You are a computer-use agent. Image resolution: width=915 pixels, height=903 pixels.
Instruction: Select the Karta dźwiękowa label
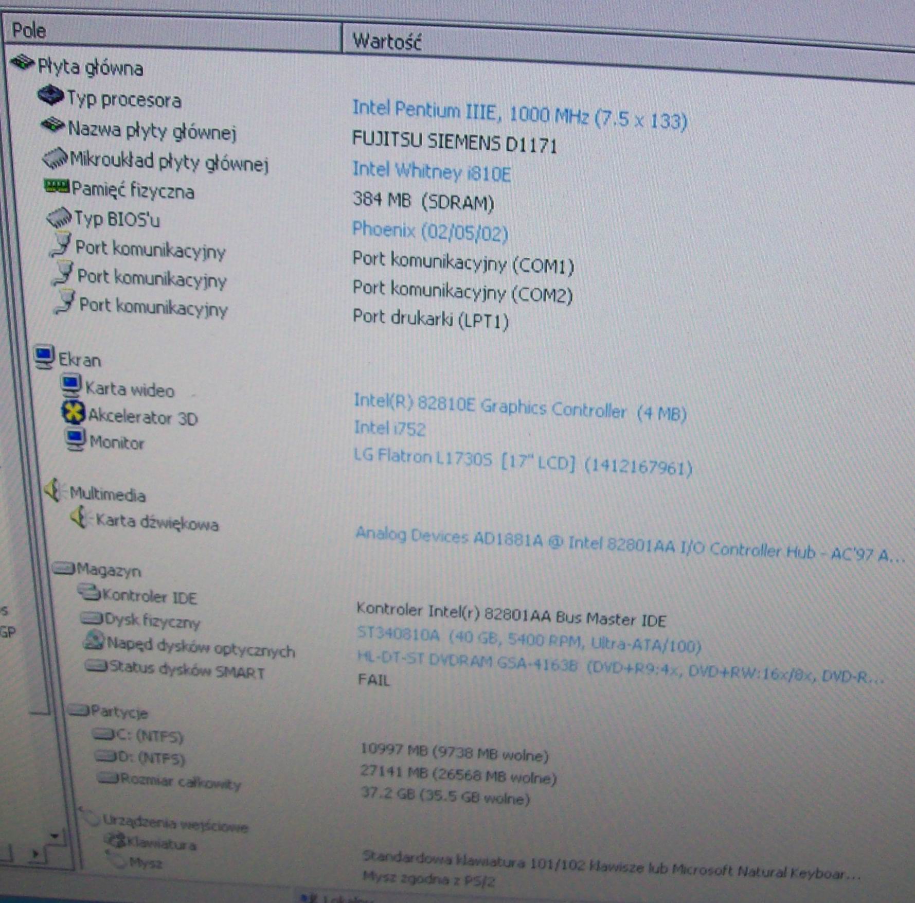pos(157,522)
